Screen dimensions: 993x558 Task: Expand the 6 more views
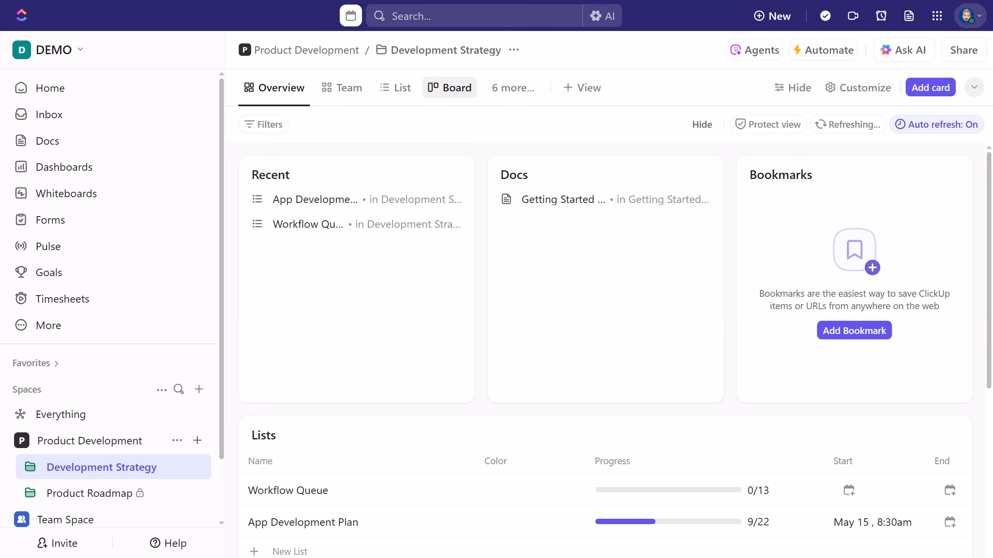click(x=513, y=88)
